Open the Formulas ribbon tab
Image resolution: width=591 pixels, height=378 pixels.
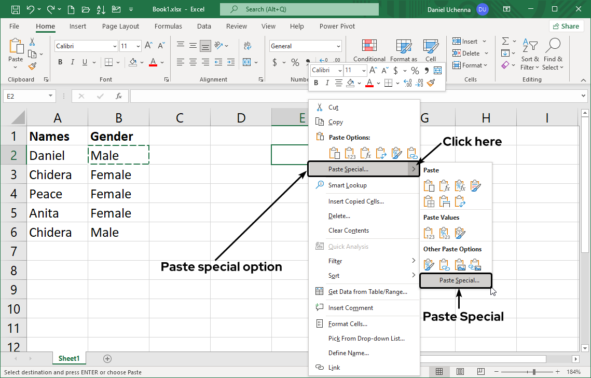click(168, 26)
